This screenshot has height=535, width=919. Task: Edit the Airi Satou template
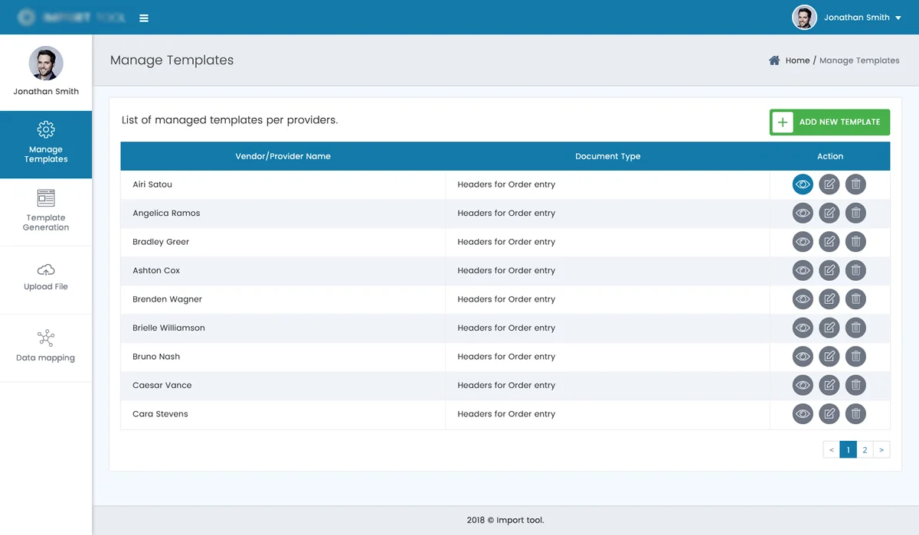click(x=829, y=184)
